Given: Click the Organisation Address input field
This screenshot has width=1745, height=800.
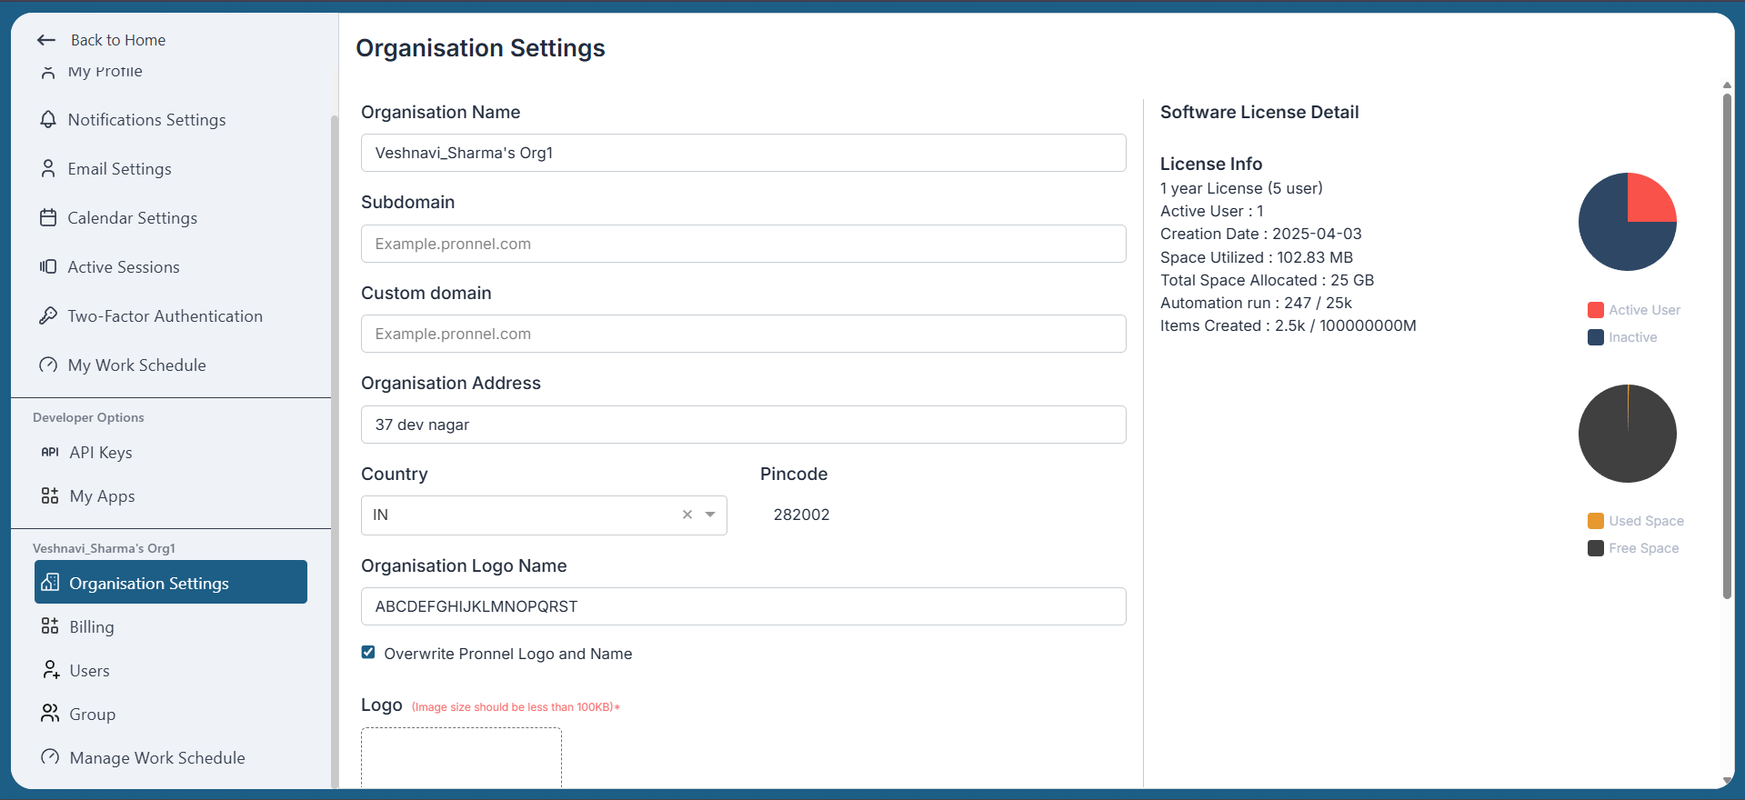Looking at the screenshot, I should pos(744,425).
